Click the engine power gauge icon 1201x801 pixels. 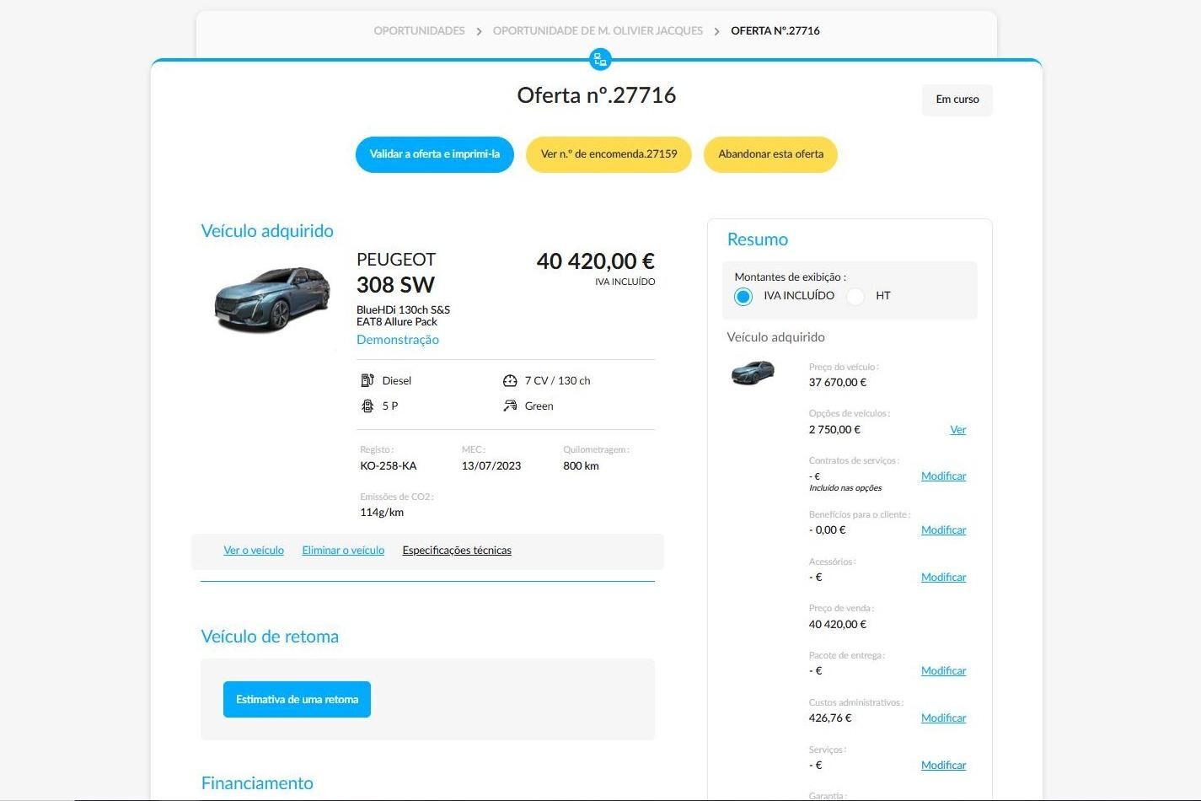pyautogui.click(x=510, y=380)
